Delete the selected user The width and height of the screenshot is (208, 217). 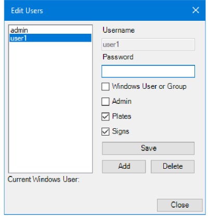(173, 167)
